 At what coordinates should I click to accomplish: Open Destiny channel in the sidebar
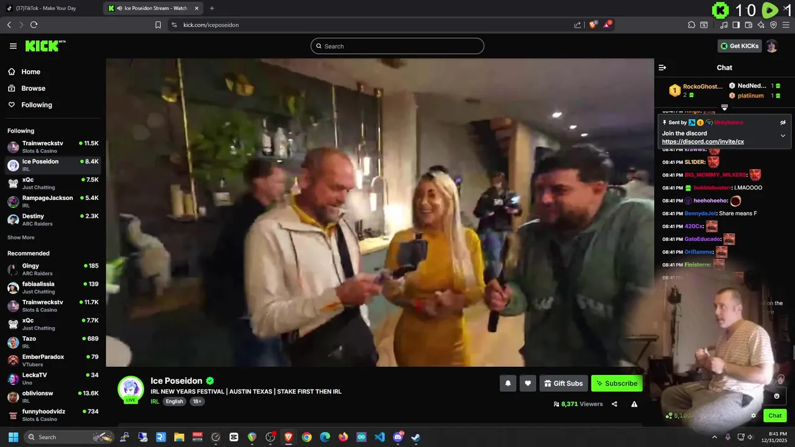pos(53,220)
